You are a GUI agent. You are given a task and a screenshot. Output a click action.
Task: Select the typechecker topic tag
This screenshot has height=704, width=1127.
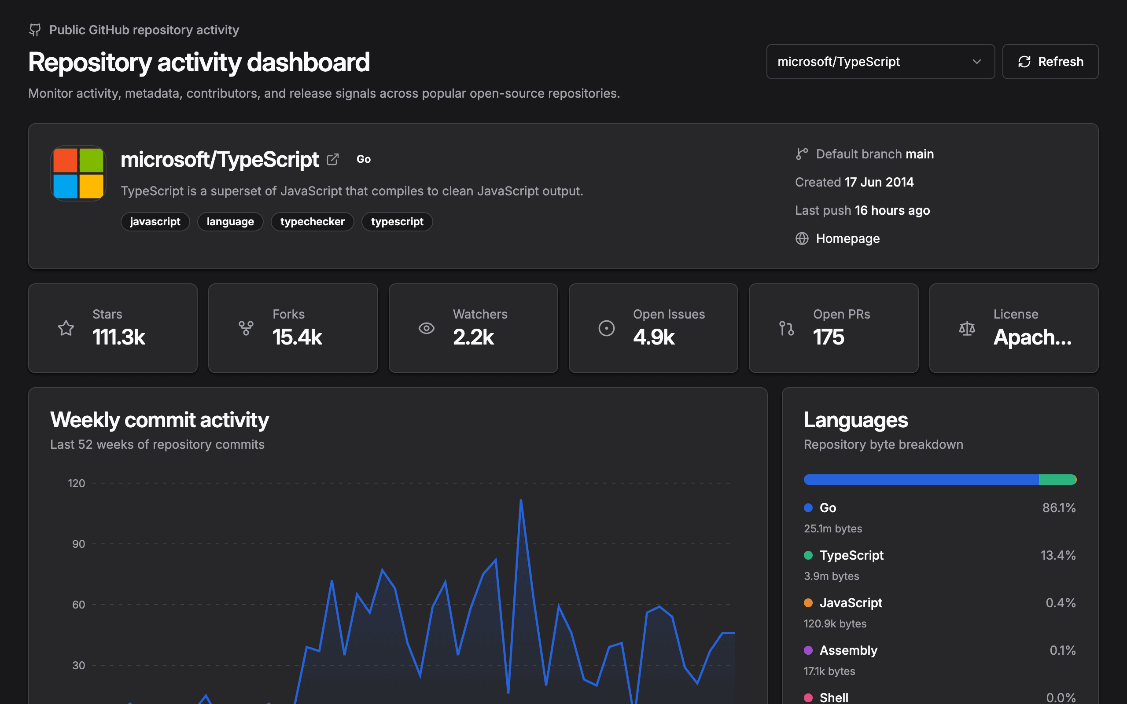(313, 222)
